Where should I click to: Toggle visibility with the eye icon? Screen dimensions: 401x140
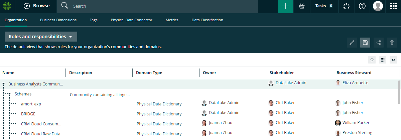point(393,60)
